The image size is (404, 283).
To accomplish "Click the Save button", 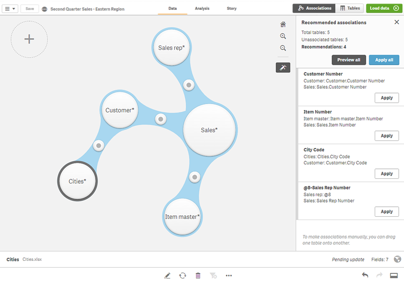I will click(x=30, y=9).
